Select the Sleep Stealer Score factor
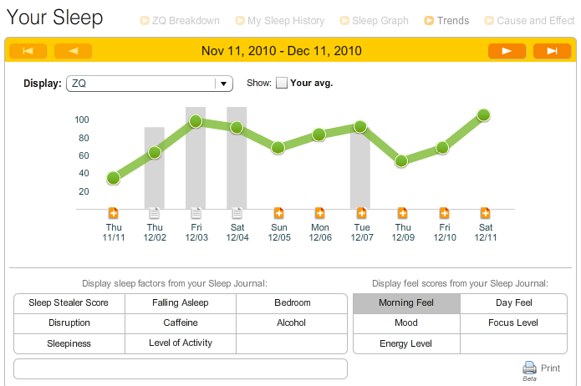 coord(69,303)
